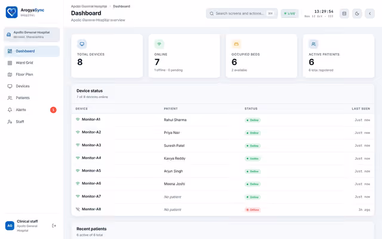Open Alerts in the sidebar

click(x=32, y=110)
